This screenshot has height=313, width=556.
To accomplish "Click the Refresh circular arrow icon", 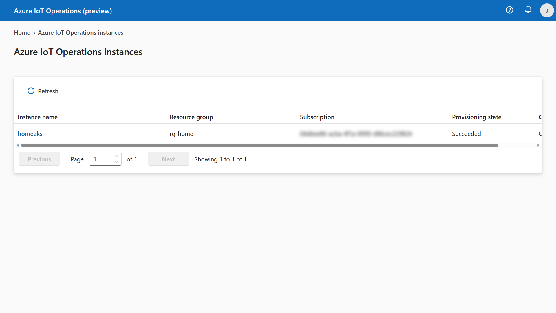I will [31, 91].
